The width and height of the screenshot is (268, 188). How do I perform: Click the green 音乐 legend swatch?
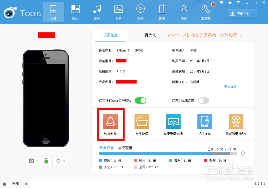pos(170,160)
